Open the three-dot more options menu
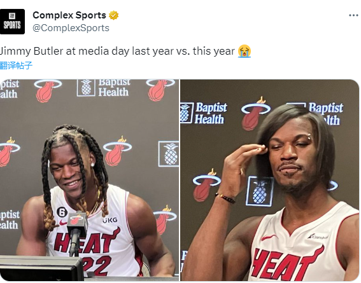This screenshot has height=283, width=361. 353,15
